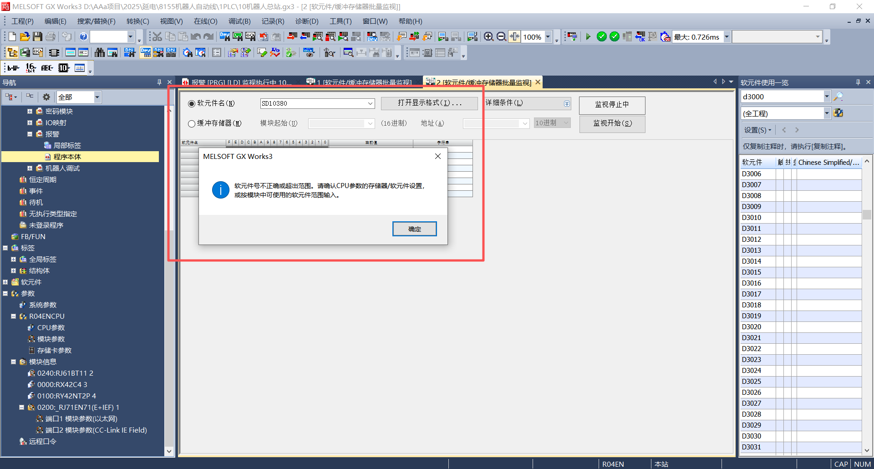This screenshot has width=874, height=469.
Task: Click the Zoom Out magnifier icon
Action: [501, 37]
